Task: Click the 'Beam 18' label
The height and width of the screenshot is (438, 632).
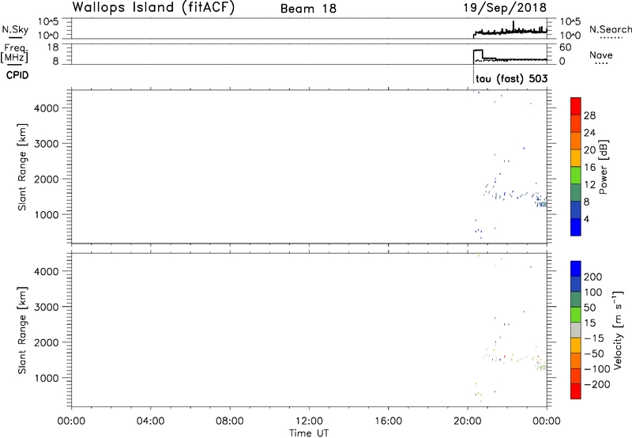Action: tap(308, 9)
